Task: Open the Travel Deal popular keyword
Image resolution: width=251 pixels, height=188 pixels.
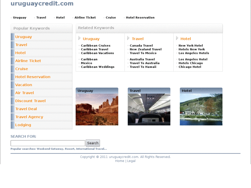Action: [x=26, y=109]
